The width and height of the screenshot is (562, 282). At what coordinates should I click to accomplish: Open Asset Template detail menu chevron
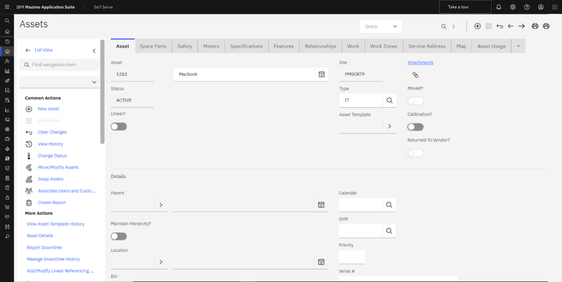[390, 126]
